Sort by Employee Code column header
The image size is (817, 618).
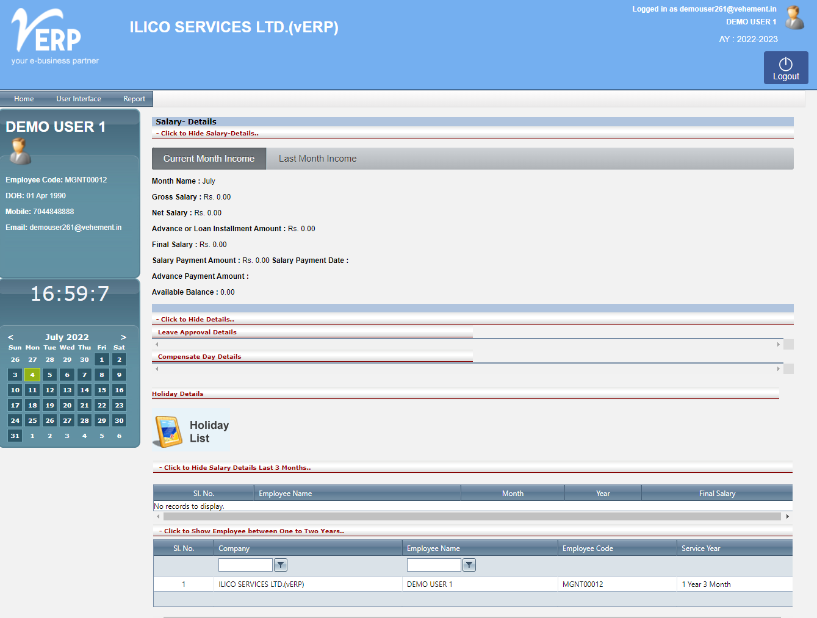(x=617, y=548)
